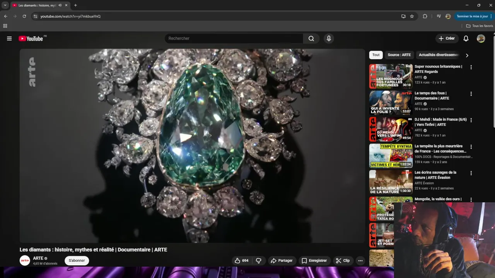This screenshot has width=495, height=278.
Task: Open the 'DJ Mehdi : Made in France (6/6)' title
Action: click(x=440, y=122)
